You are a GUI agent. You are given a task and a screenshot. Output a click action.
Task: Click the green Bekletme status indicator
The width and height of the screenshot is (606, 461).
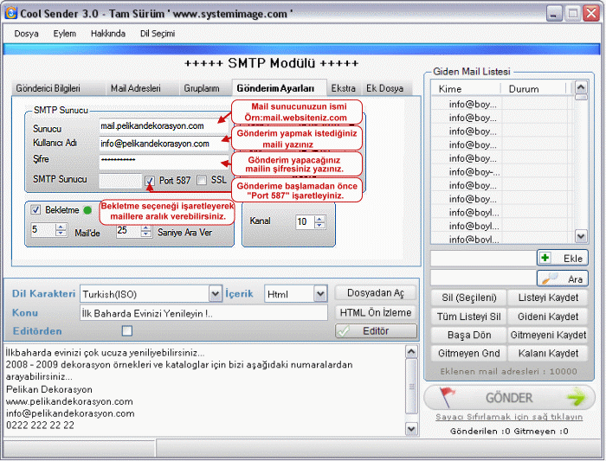87,210
